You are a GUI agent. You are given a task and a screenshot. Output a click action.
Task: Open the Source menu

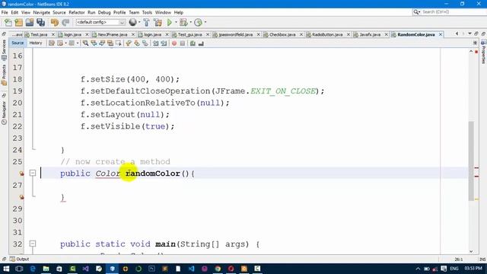tap(59, 12)
